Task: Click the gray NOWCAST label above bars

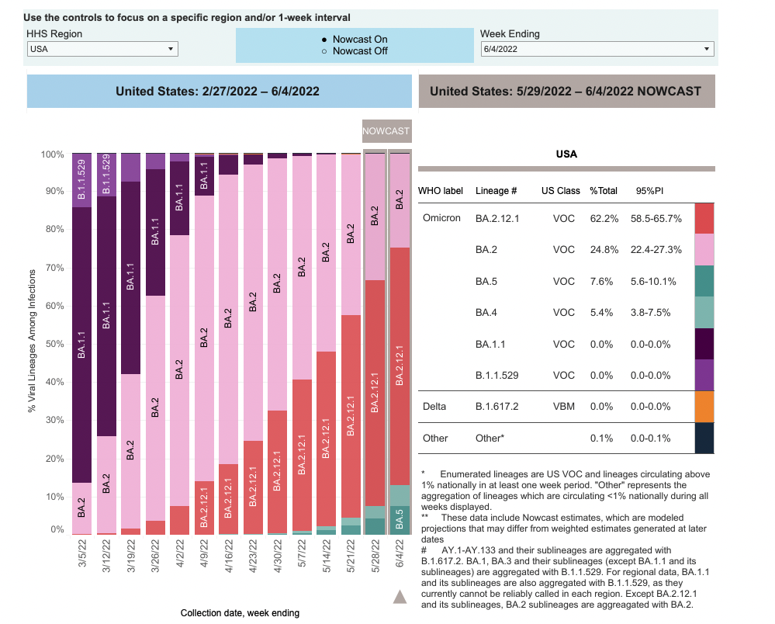Action: click(386, 131)
